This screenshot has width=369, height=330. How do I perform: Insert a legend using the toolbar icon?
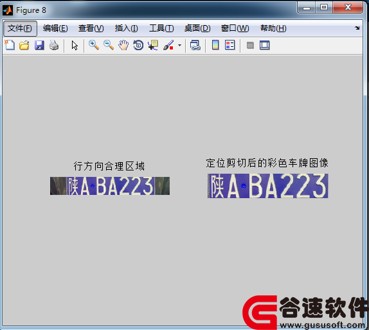pos(230,45)
